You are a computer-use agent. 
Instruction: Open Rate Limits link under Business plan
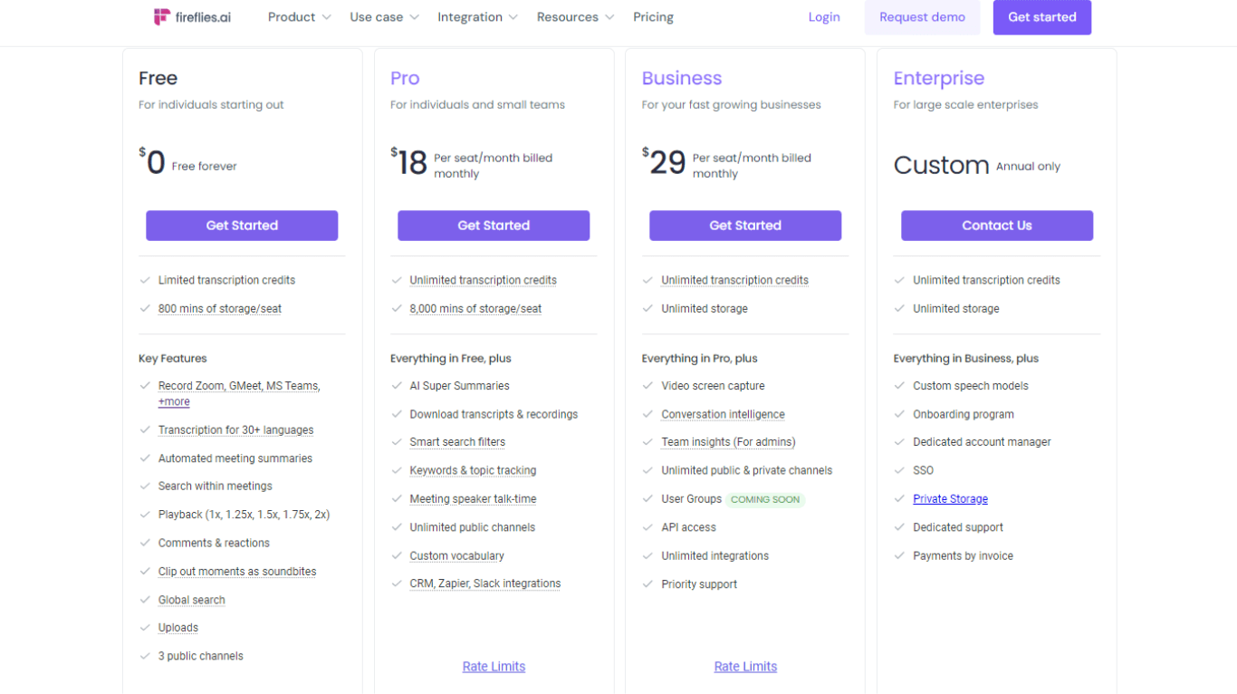pyautogui.click(x=745, y=667)
